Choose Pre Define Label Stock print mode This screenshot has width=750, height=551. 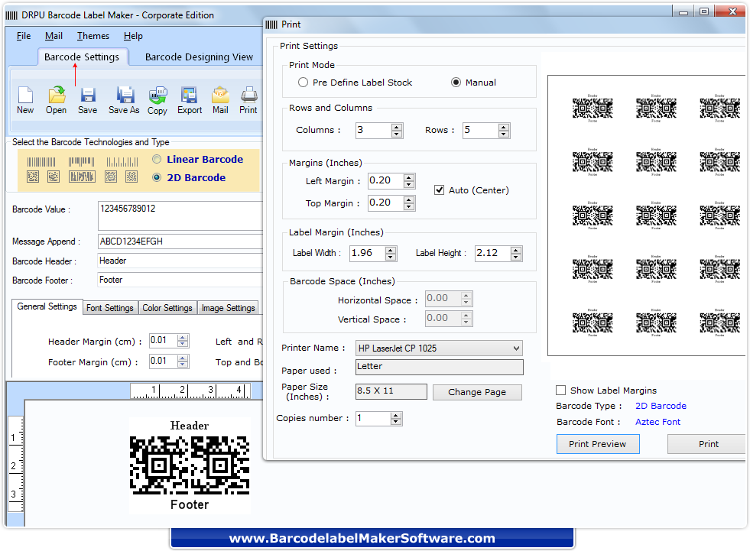(x=303, y=83)
